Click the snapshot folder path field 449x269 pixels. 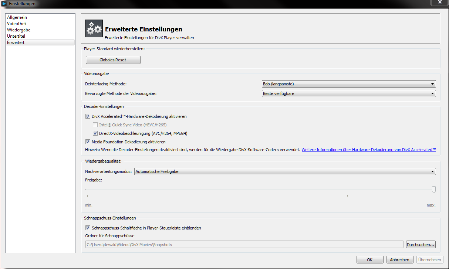pyautogui.click(x=244, y=244)
